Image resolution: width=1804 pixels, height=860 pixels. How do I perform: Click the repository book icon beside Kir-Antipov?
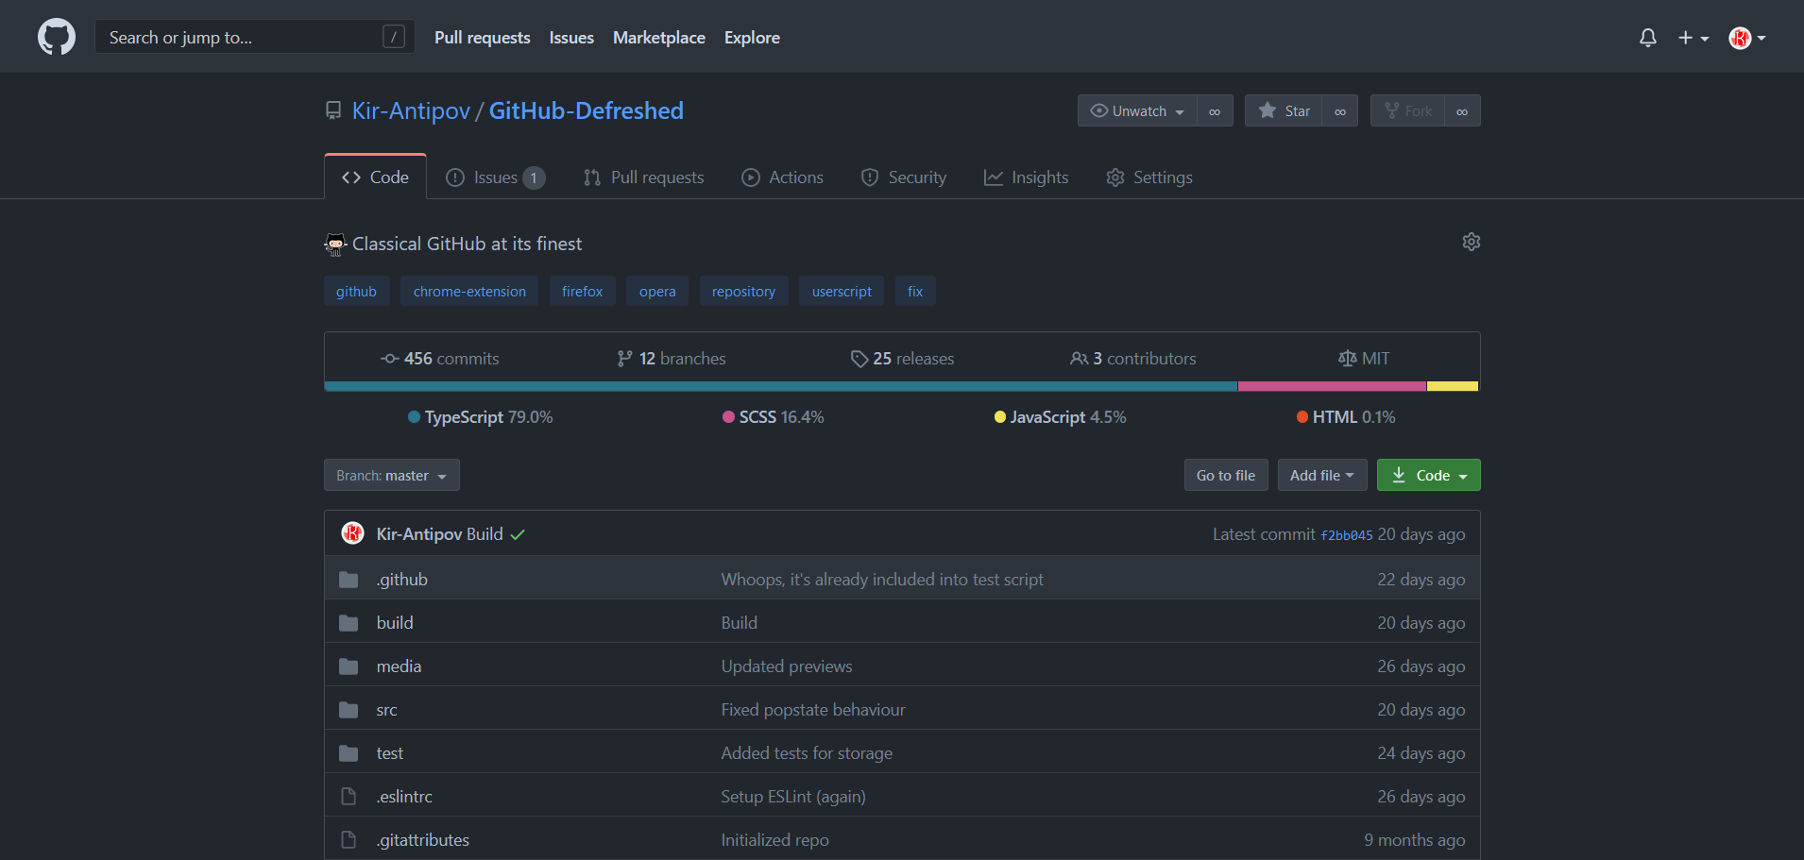333,110
